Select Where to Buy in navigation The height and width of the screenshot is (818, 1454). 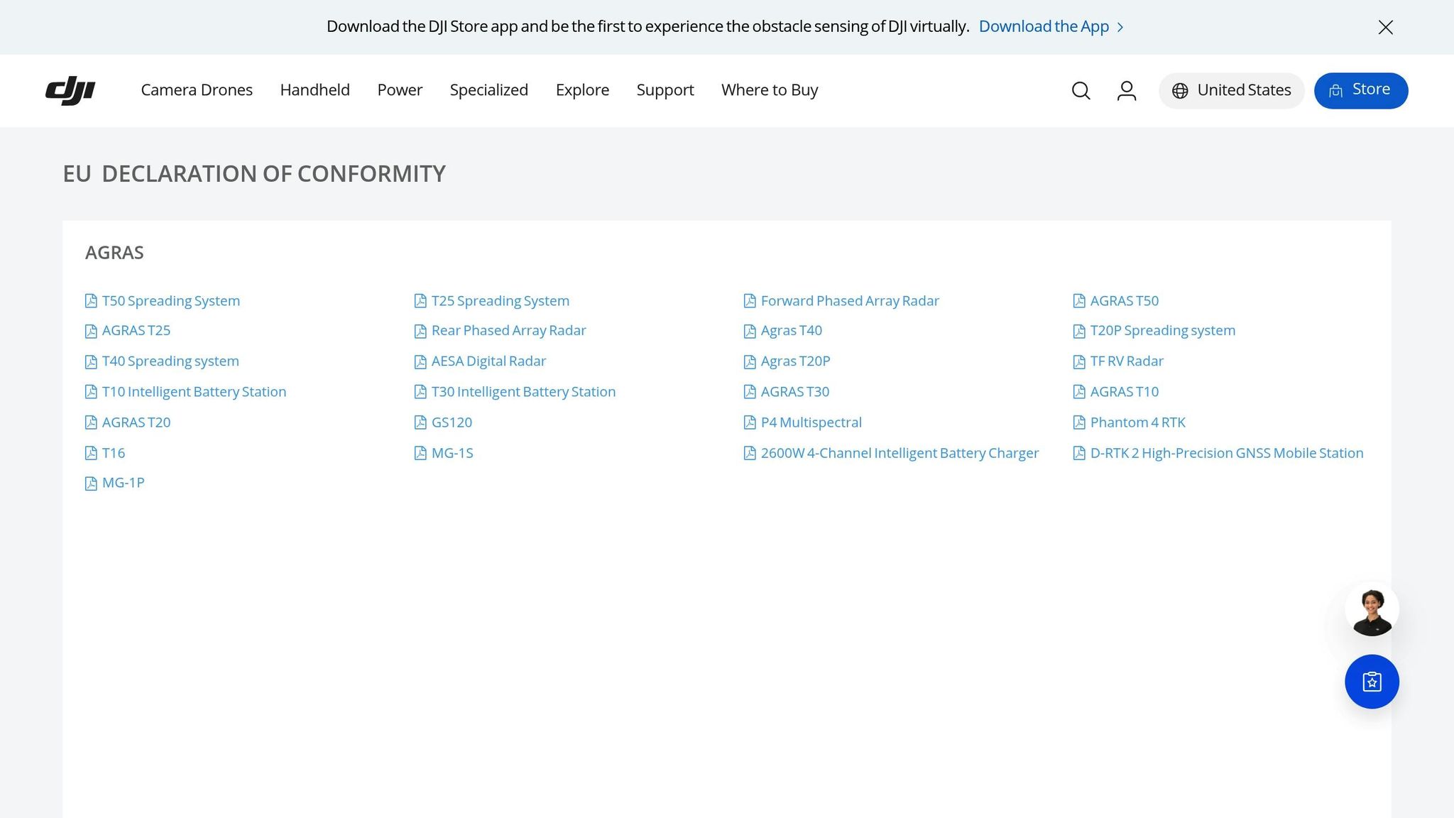pos(770,90)
